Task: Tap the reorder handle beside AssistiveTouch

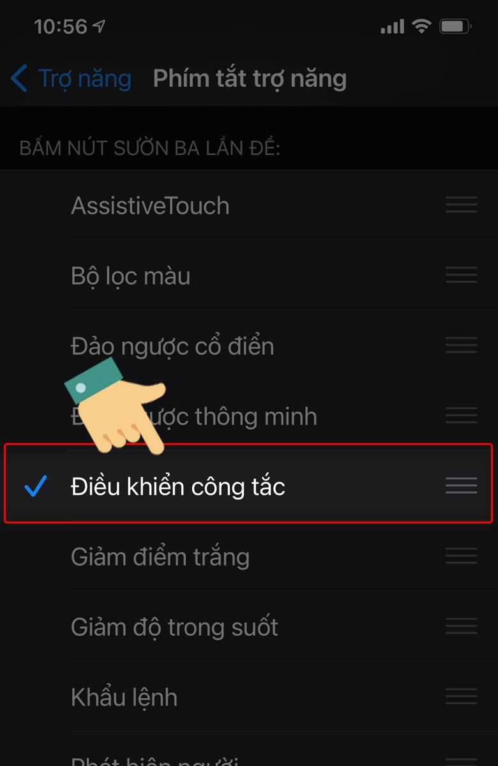Action: pyautogui.click(x=461, y=204)
